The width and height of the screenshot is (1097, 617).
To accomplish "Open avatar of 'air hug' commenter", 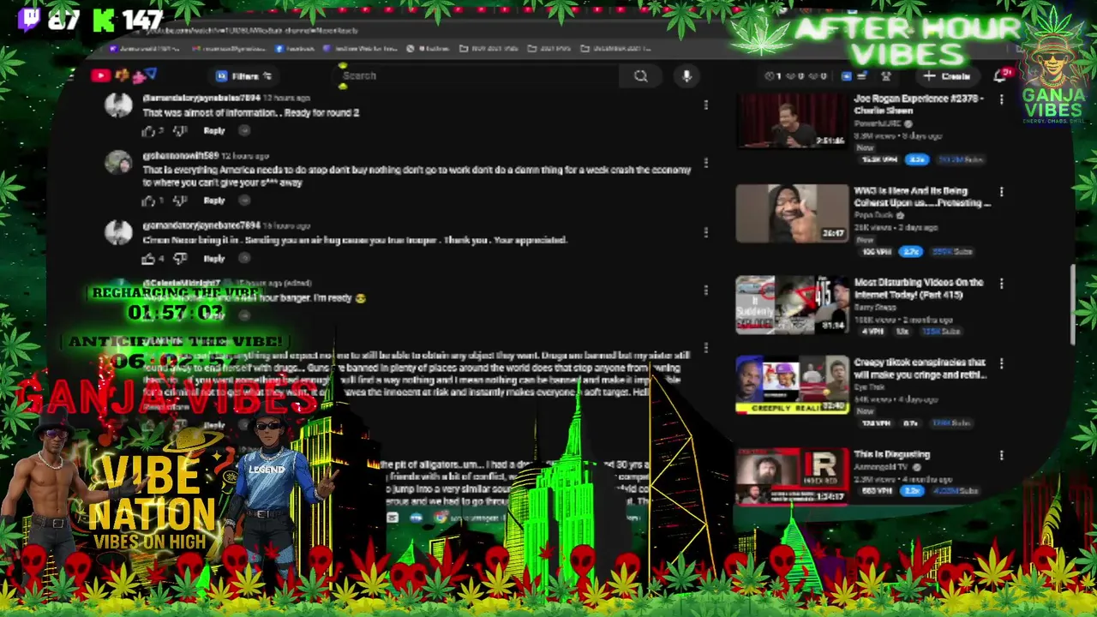I will pos(118,233).
